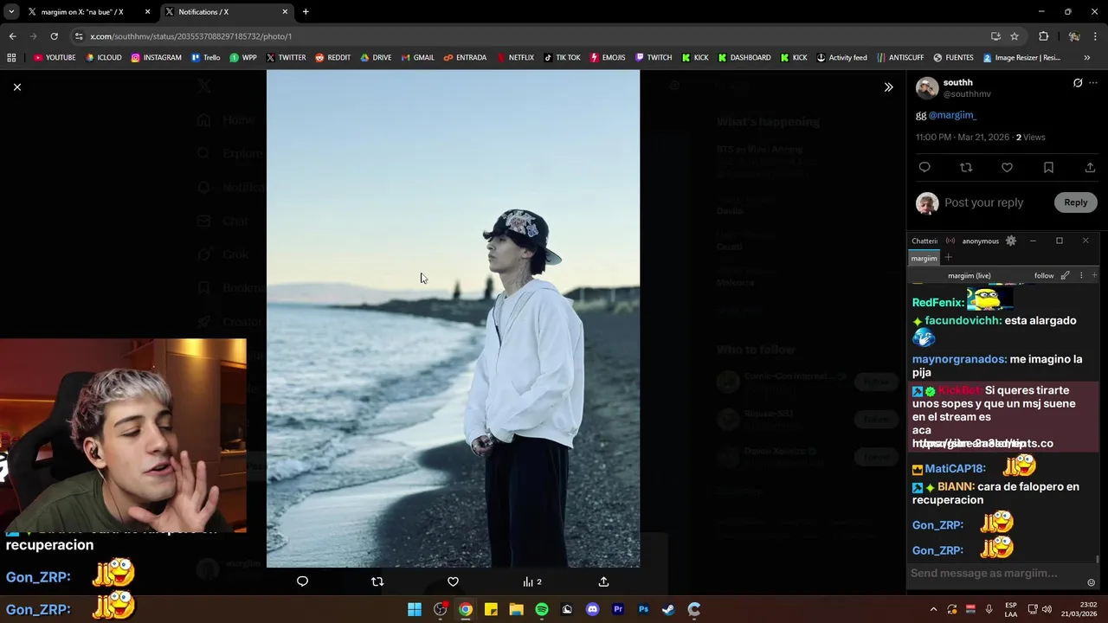Open view analytics icon showing 2 views
This screenshot has width=1108, height=623.
[531, 581]
